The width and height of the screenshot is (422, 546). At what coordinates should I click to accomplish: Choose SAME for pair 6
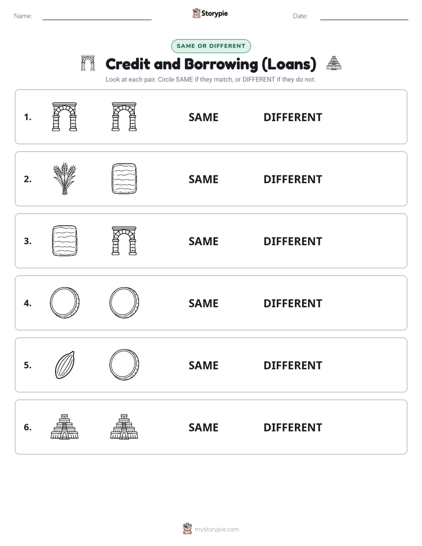click(203, 427)
